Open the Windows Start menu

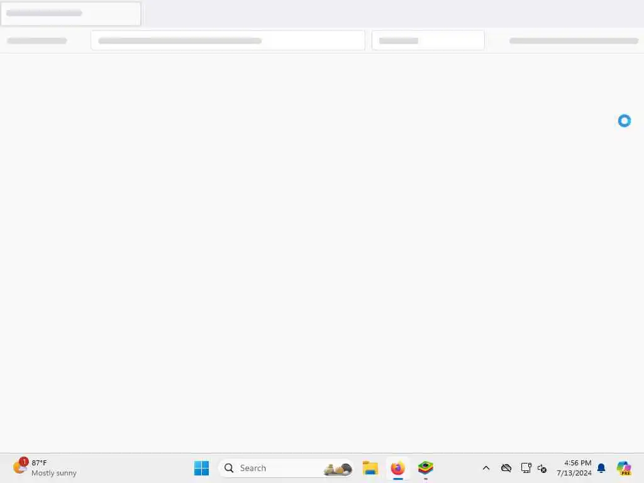pyautogui.click(x=201, y=468)
